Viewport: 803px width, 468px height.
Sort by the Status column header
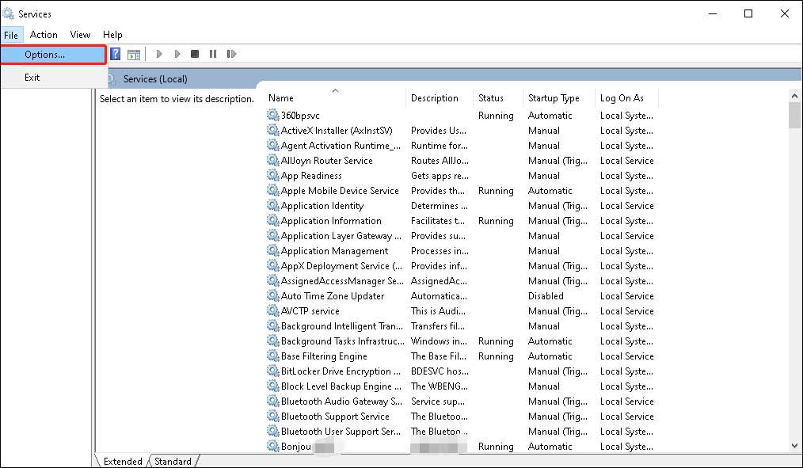point(491,98)
